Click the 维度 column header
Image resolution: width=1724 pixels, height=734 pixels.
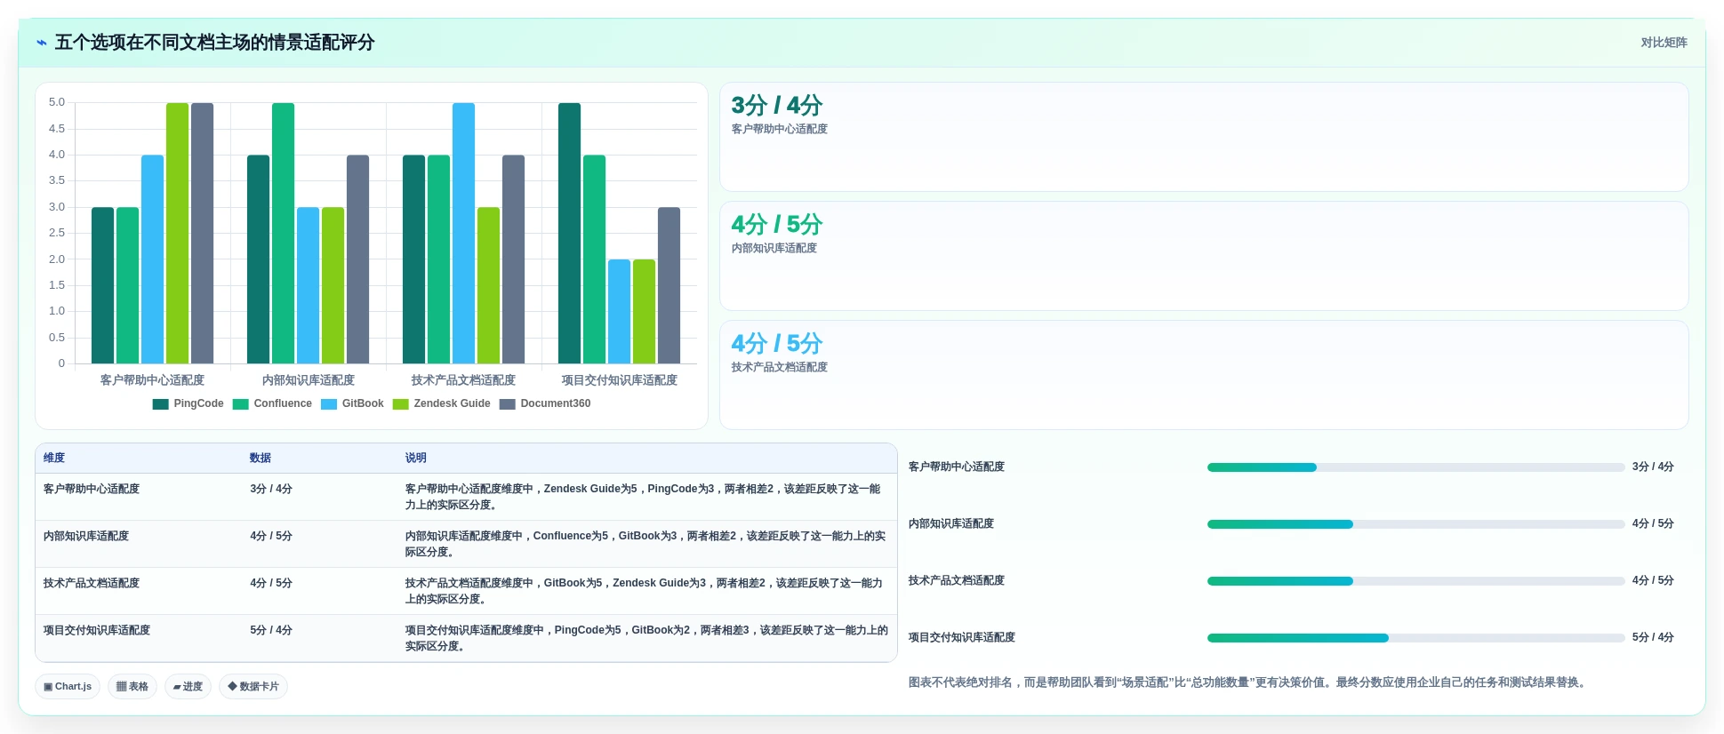(54, 459)
